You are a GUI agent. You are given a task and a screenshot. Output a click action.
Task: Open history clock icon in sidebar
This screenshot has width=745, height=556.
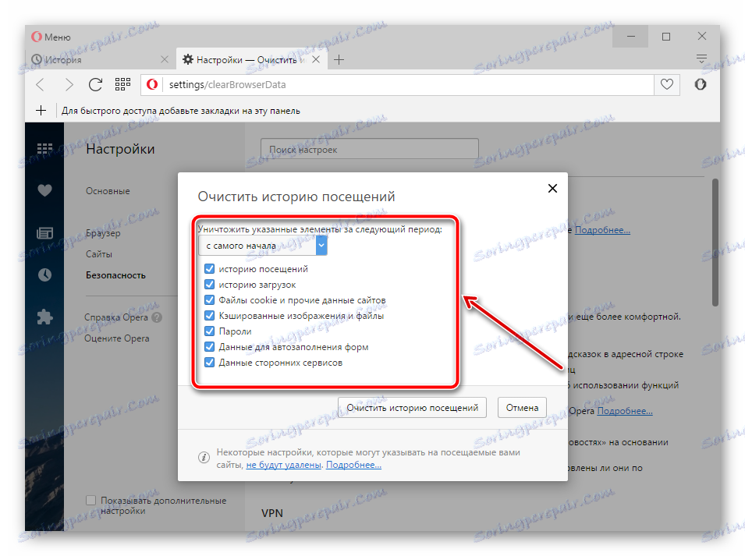[x=44, y=274]
